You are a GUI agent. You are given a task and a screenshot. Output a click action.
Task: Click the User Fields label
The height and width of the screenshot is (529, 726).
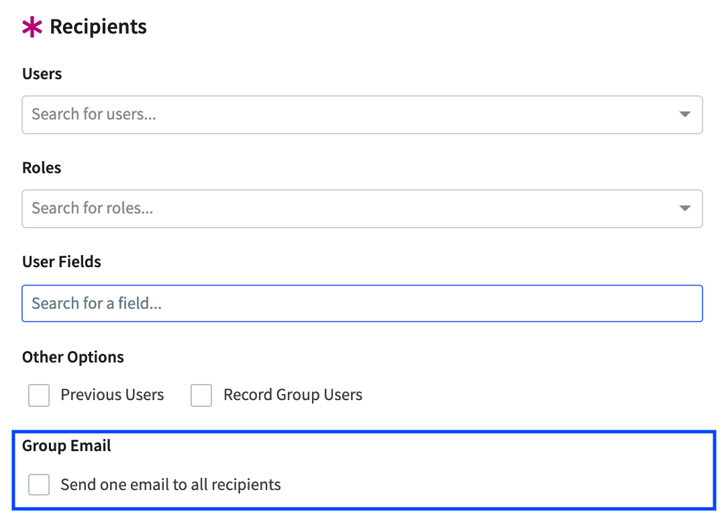click(x=62, y=262)
